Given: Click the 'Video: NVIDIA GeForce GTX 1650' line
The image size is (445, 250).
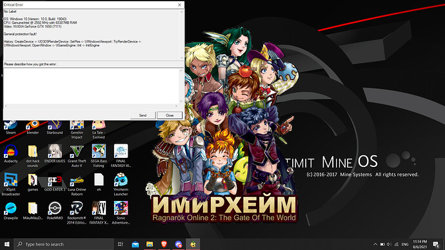Looking at the screenshot, I should (x=32, y=26).
